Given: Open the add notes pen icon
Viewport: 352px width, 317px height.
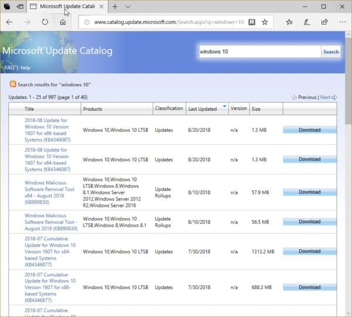Looking at the screenshot, I should [x=307, y=22].
